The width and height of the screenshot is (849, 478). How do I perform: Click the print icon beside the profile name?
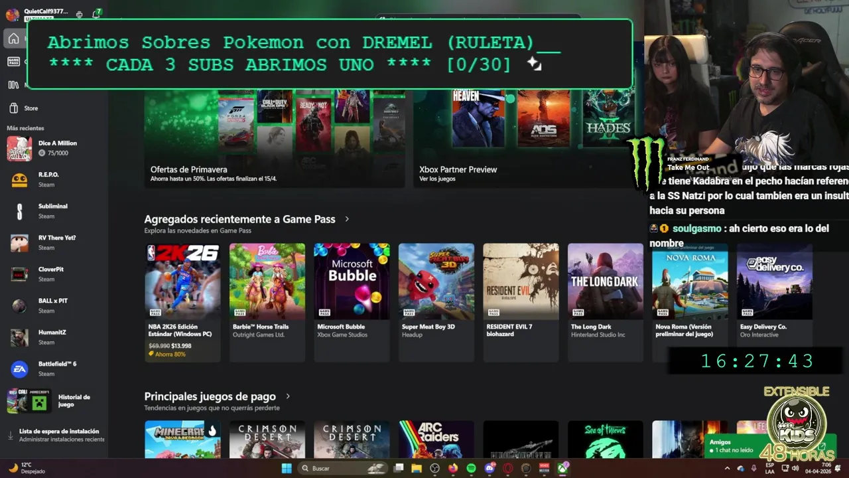[79, 15]
